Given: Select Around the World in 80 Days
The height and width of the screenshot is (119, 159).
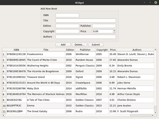Looking at the screenshot, I should tap(46, 83).
